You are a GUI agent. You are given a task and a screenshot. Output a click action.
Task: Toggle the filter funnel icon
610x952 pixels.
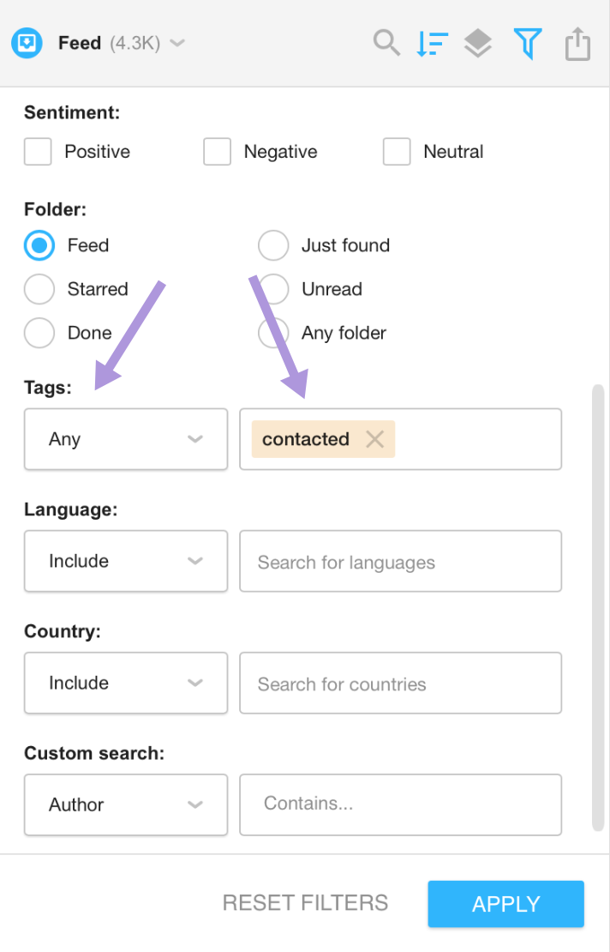point(528,44)
